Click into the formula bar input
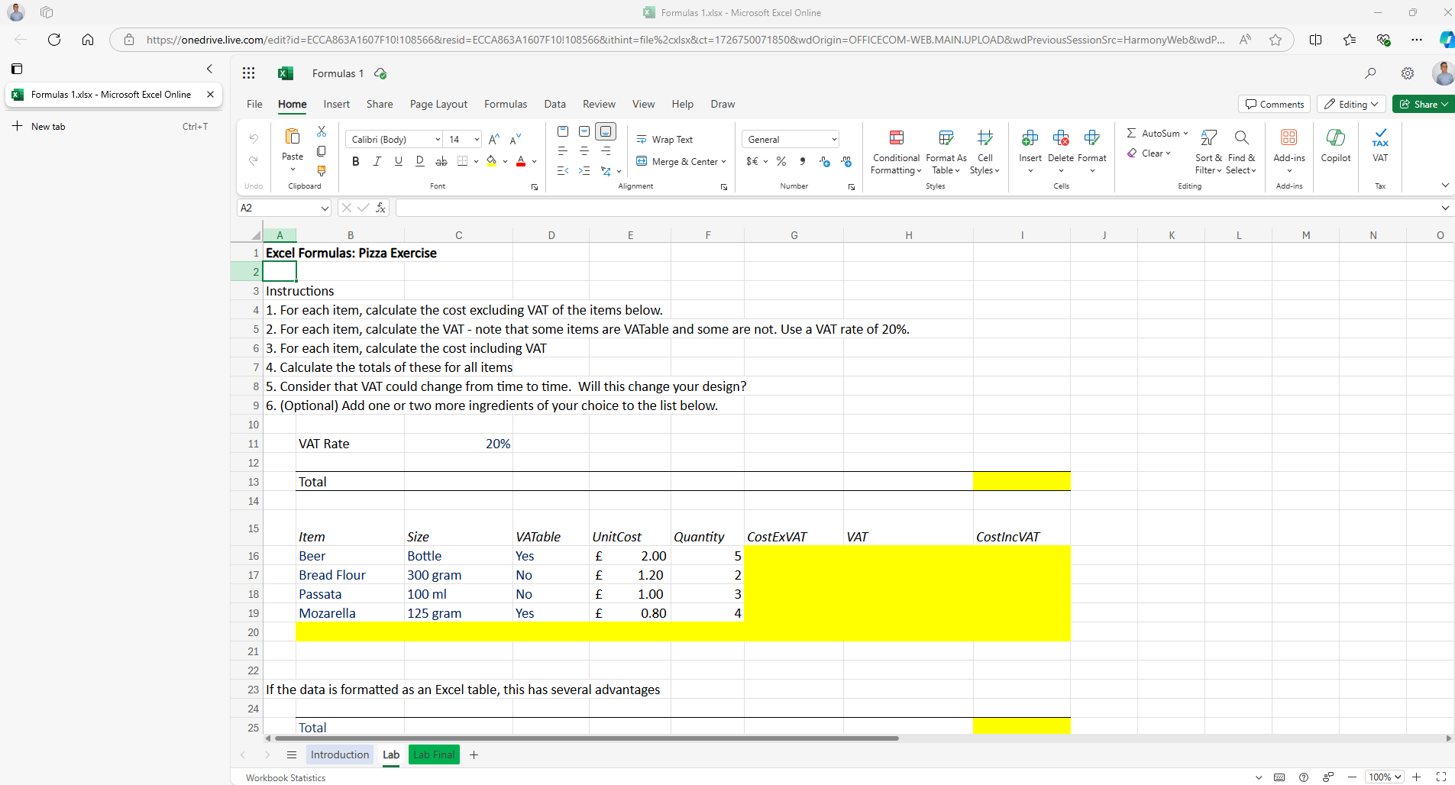 [917, 208]
